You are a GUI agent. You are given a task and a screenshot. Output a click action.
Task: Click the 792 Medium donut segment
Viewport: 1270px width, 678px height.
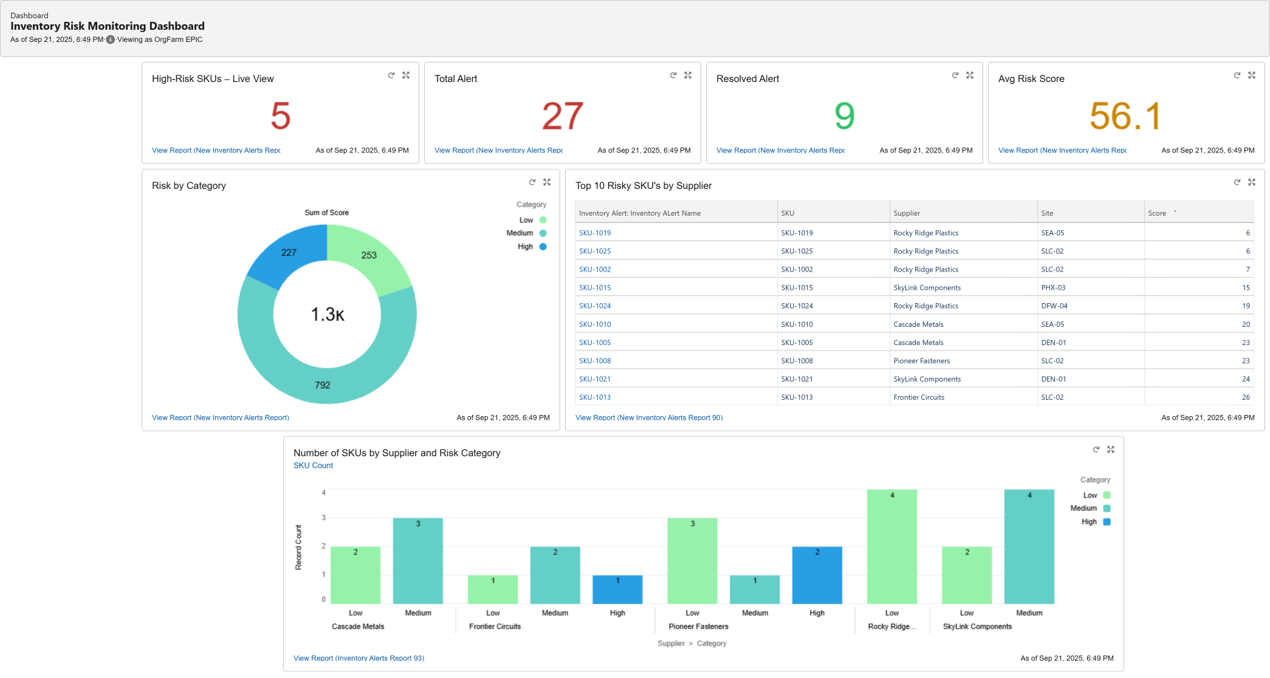point(323,385)
